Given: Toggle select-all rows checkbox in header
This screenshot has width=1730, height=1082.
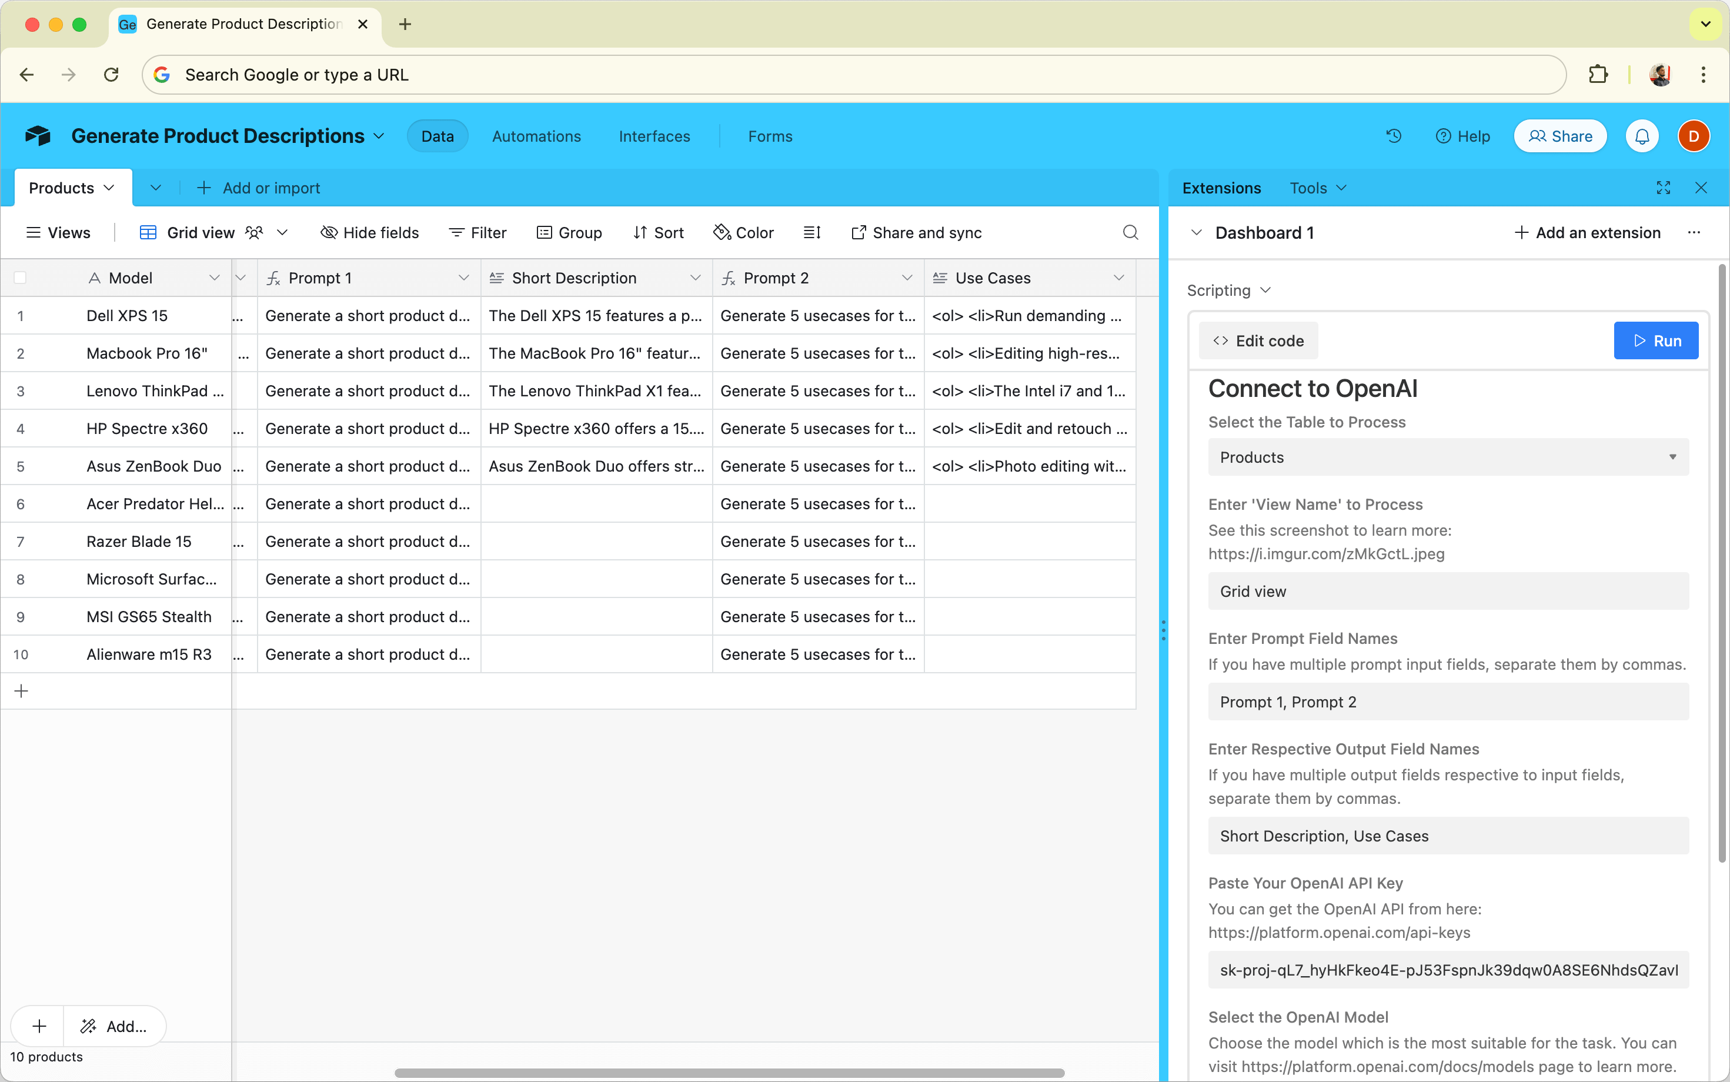Looking at the screenshot, I should pyautogui.click(x=20, y=278).
